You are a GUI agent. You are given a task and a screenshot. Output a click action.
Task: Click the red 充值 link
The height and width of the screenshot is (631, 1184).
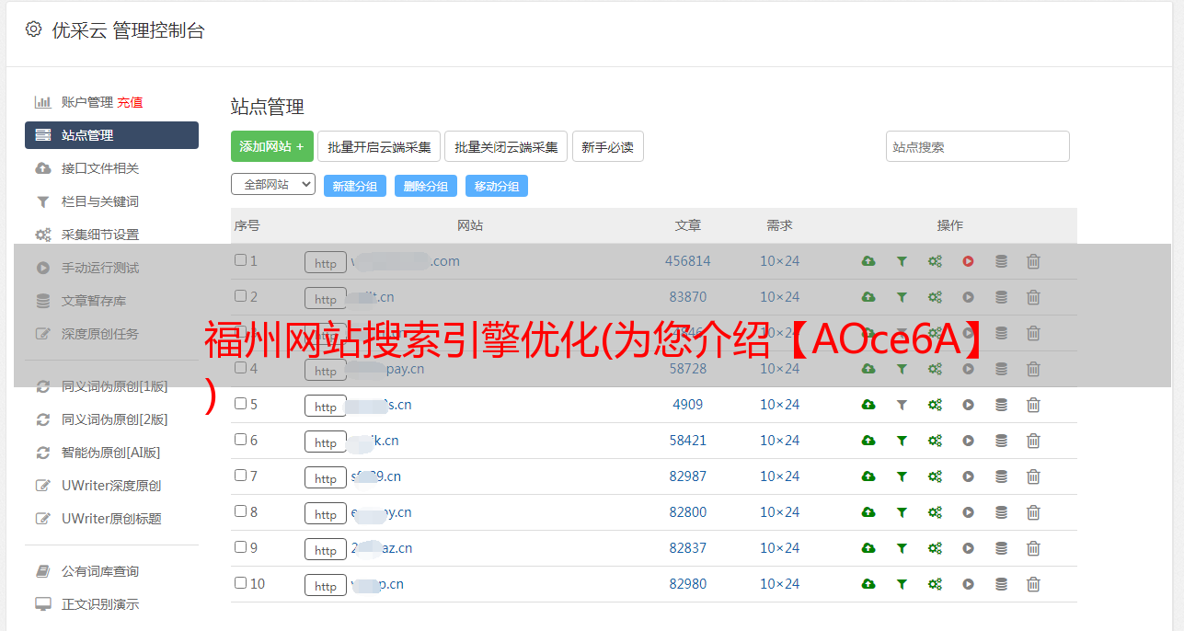(130, 102)
